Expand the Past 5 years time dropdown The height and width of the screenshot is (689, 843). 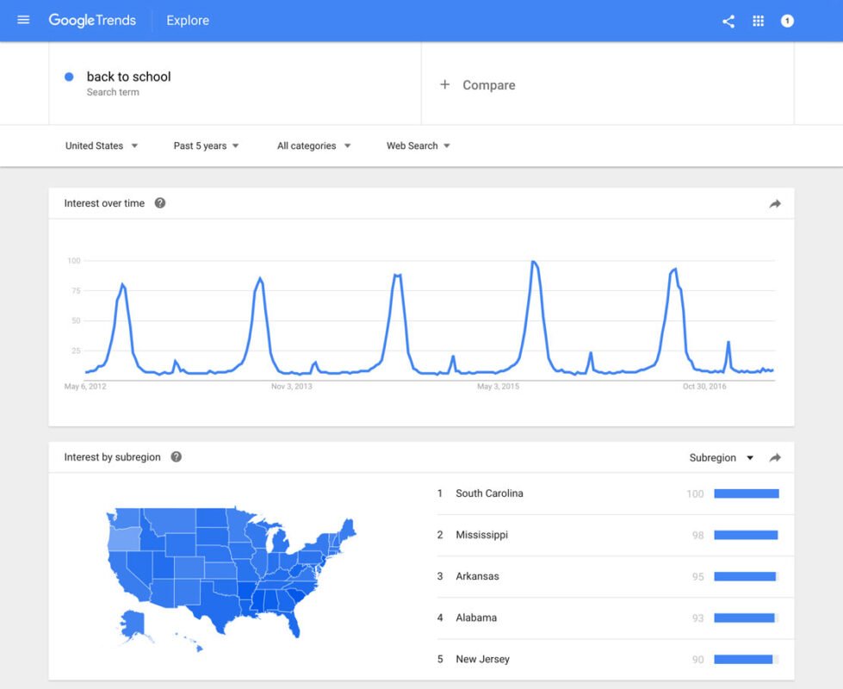(x=206, y=146)
